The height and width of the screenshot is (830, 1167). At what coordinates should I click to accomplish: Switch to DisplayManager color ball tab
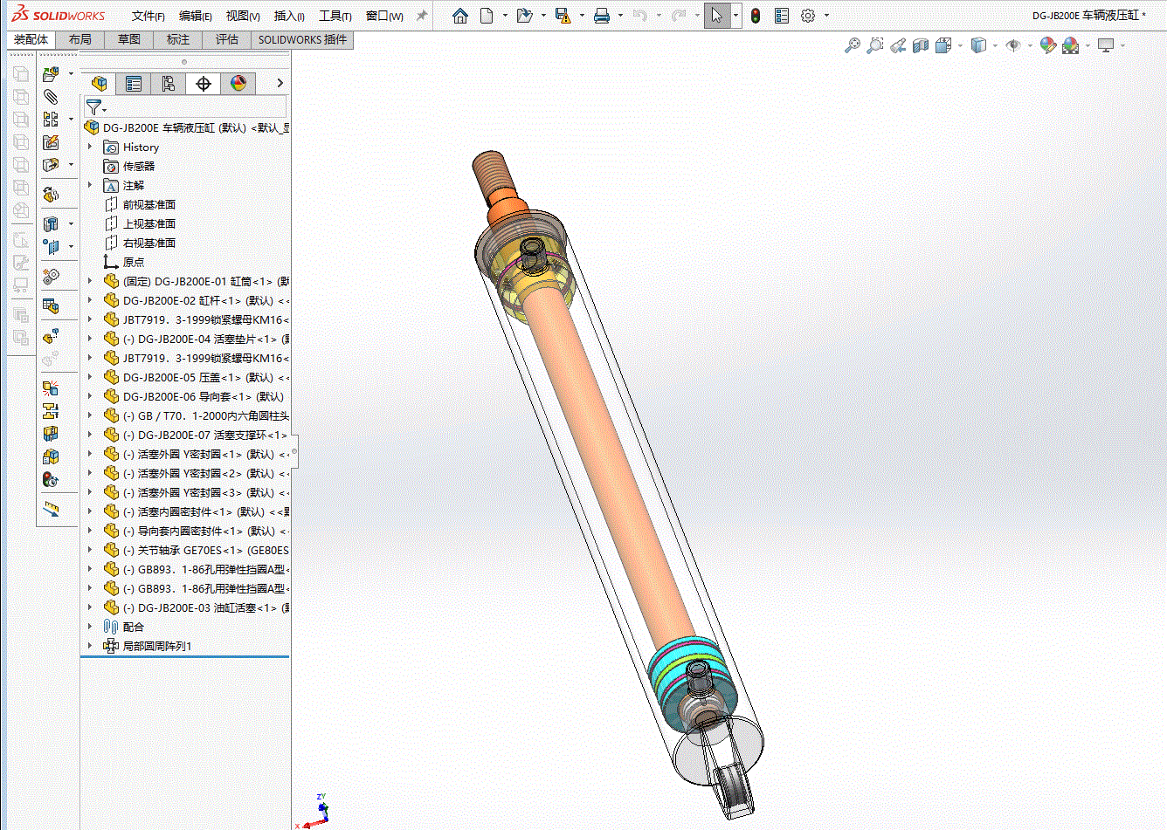238,83
